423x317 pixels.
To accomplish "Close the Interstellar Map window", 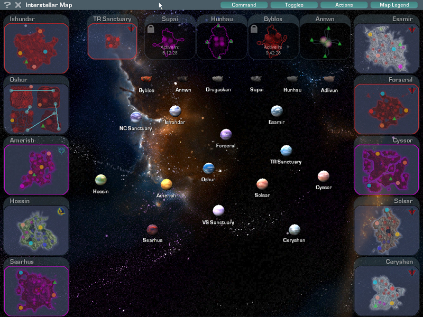I will pos(18,5).
